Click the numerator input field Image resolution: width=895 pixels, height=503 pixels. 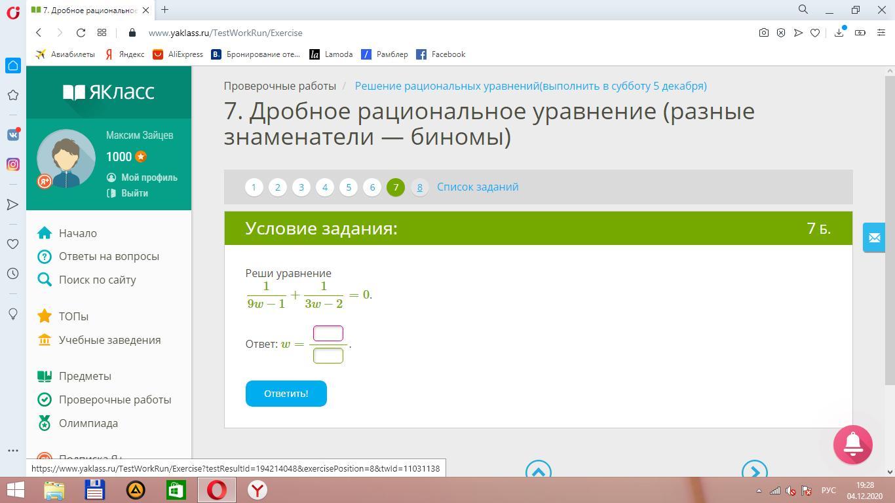tap(328, 333)
